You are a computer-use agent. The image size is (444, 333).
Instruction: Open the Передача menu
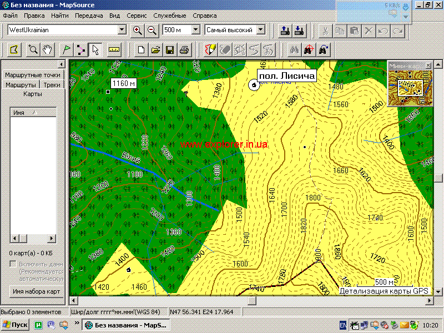tap(89, 16)
